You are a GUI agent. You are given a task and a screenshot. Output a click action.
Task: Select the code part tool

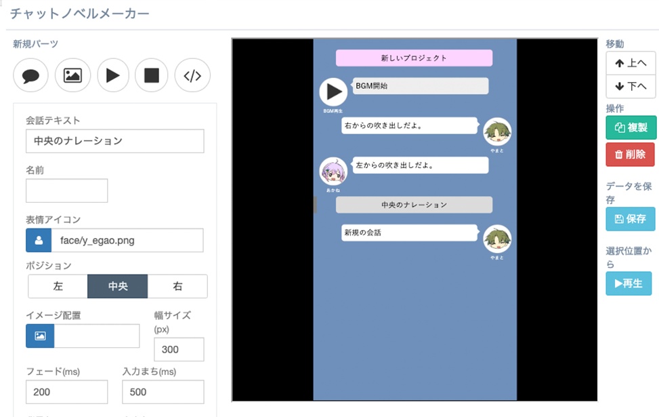tap(192, 75)
